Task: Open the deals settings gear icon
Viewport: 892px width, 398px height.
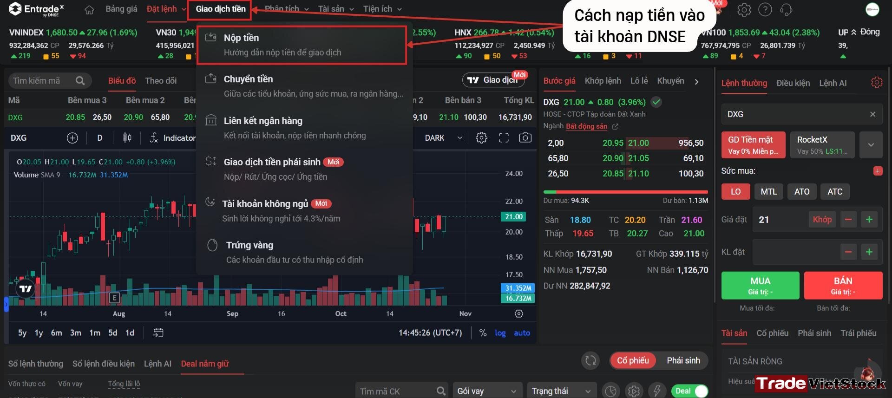Action: [x=634, y=391]
